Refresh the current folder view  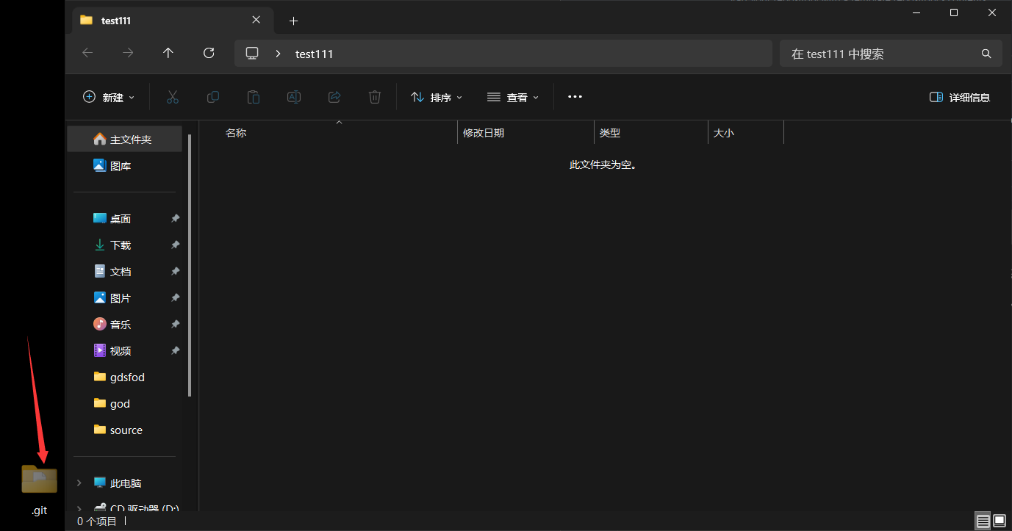(x=209, y=53)
